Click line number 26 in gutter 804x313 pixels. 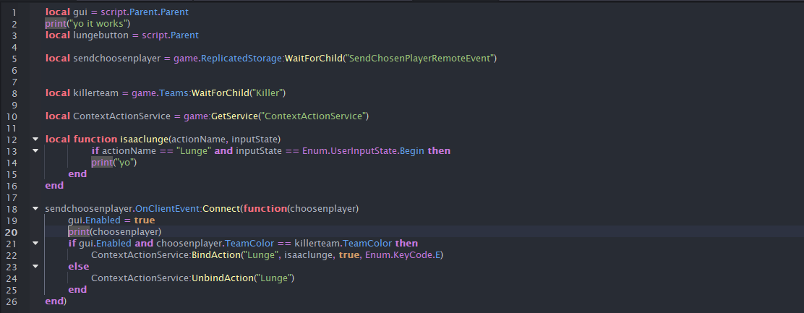(12, 301)
